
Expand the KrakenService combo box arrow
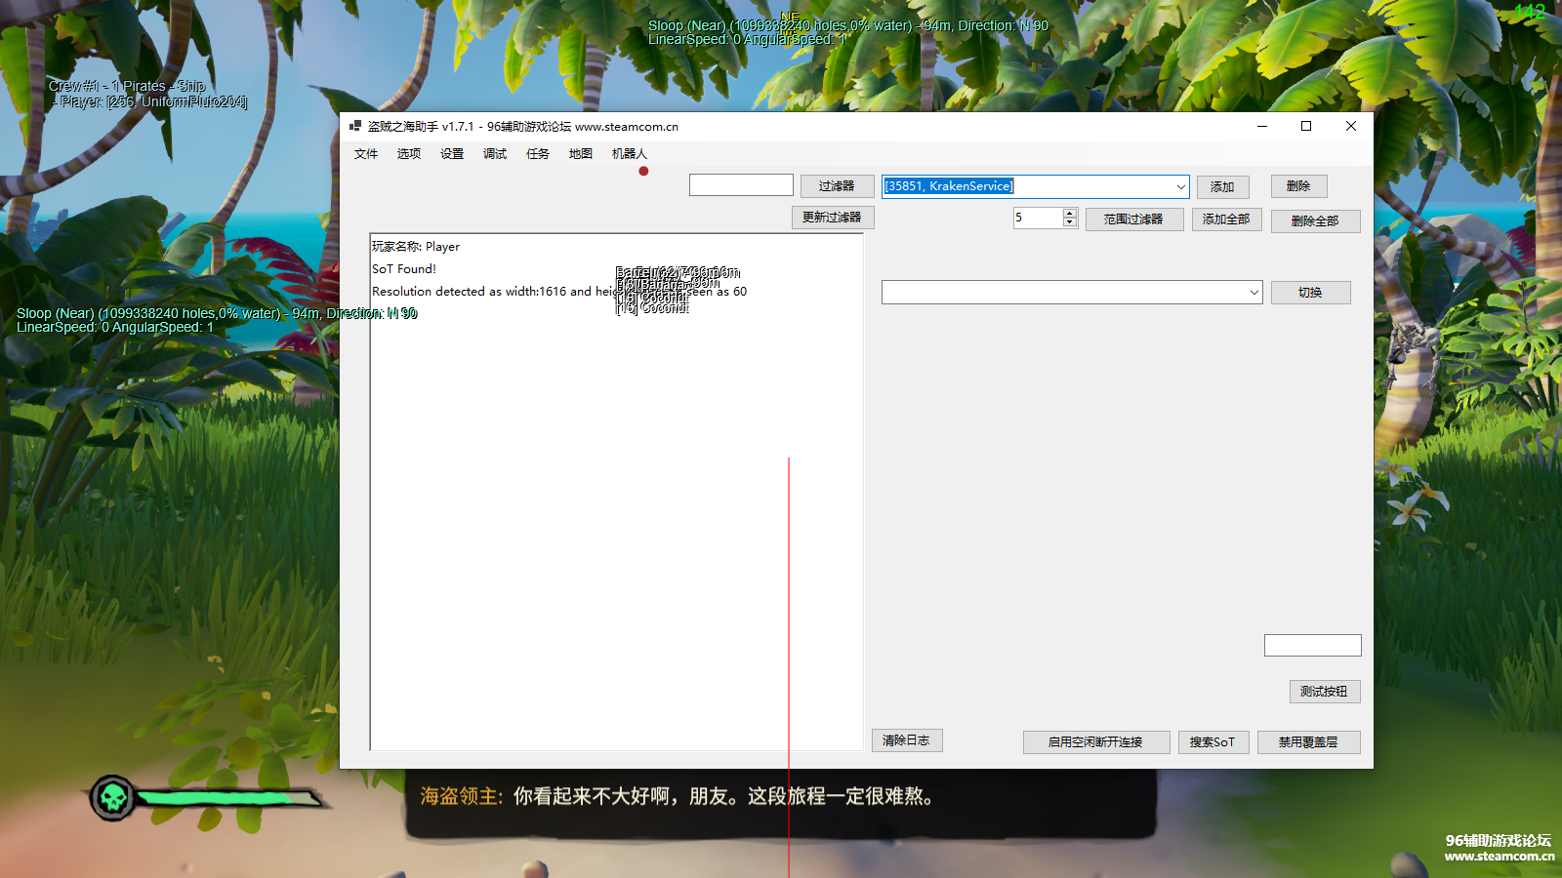(1180, 186)
